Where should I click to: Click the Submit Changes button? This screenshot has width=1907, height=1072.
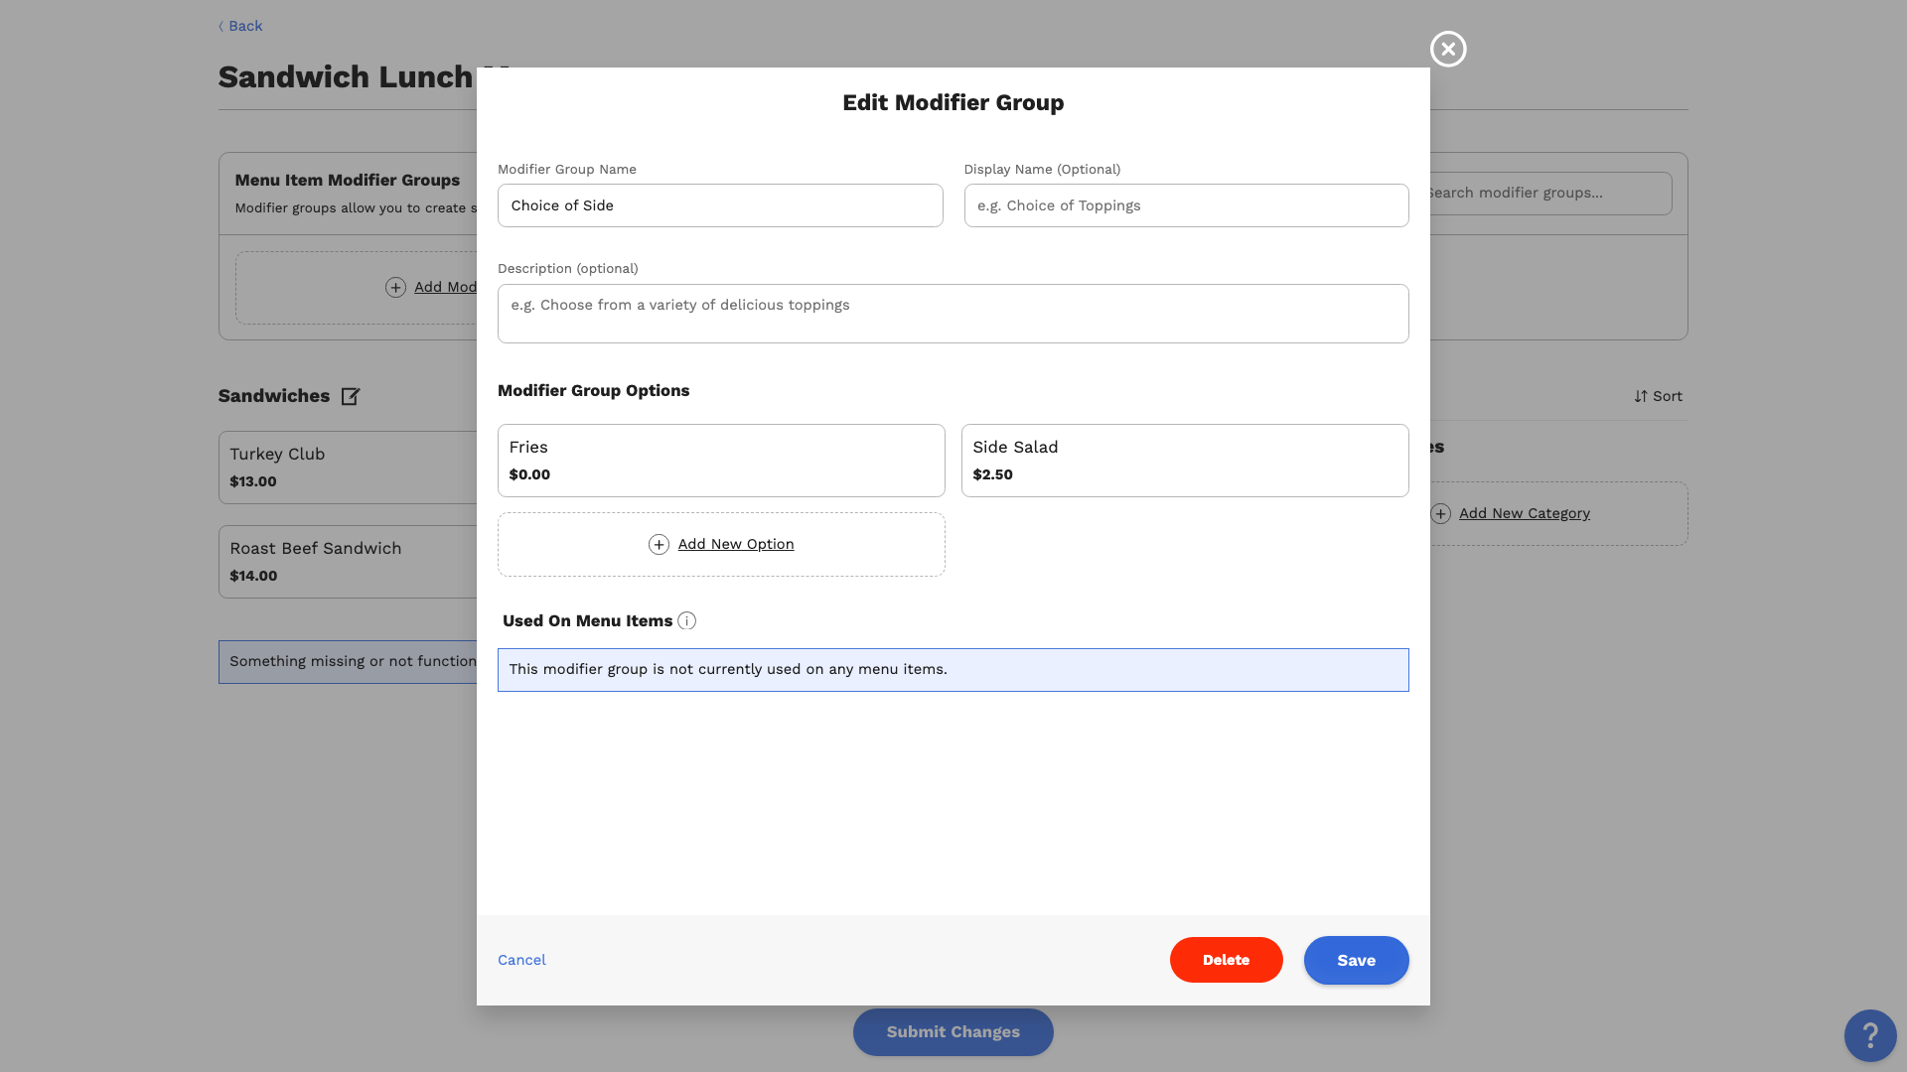click(953, 1032)
